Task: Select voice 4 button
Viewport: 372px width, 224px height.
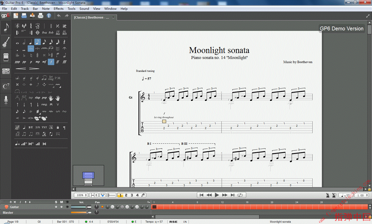Action: 137,195
